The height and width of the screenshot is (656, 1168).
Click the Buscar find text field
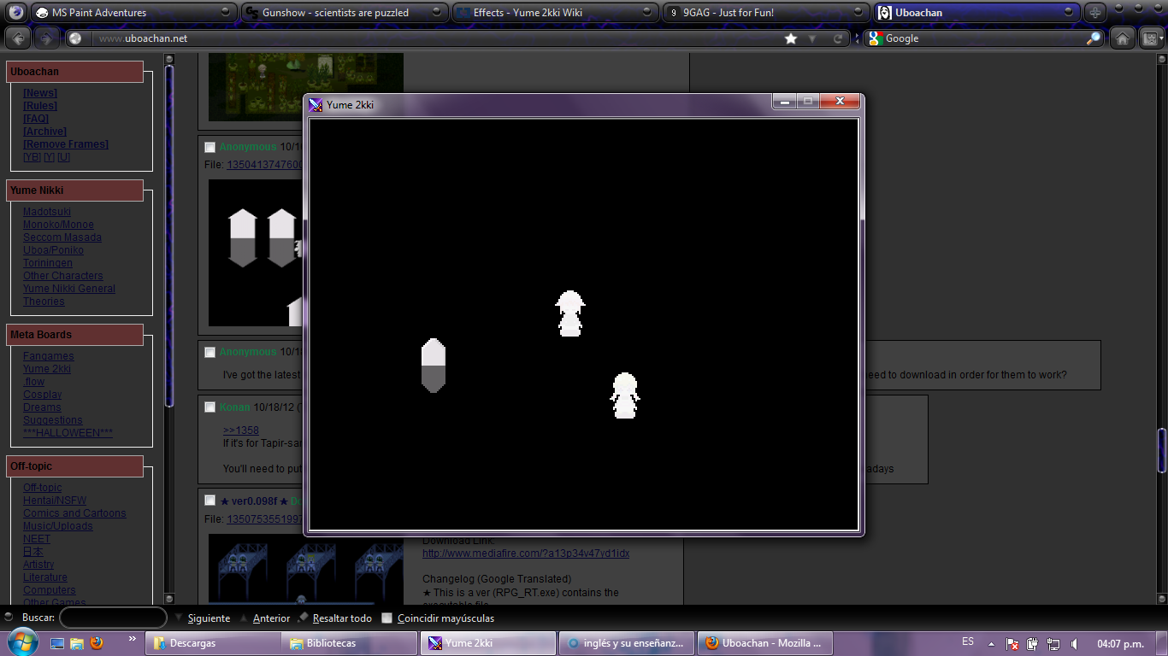113,618
